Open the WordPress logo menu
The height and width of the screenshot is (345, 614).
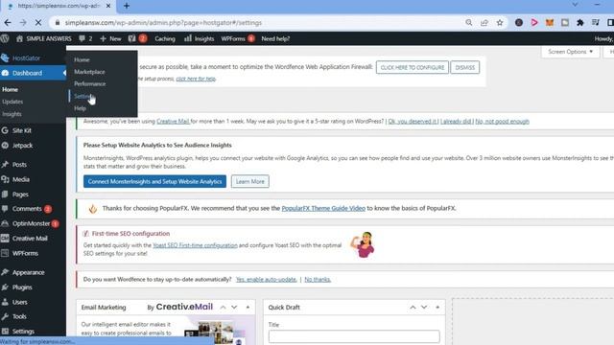point(5,38)
